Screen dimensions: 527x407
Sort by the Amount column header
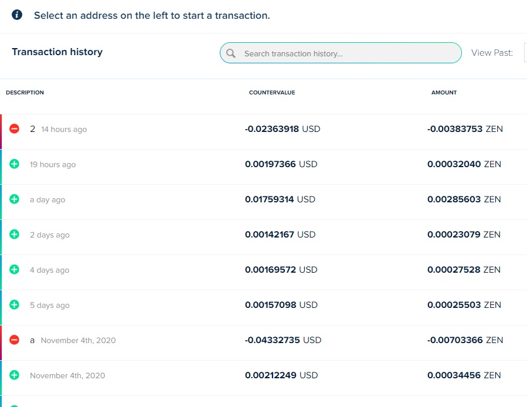pos(444,93)
